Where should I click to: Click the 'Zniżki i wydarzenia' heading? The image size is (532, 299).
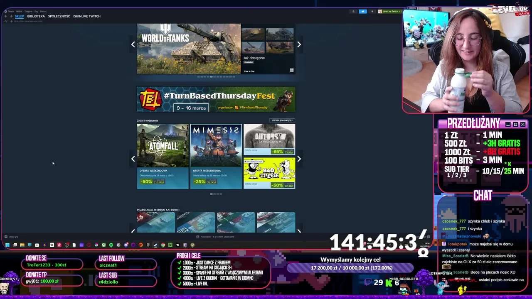148,120
